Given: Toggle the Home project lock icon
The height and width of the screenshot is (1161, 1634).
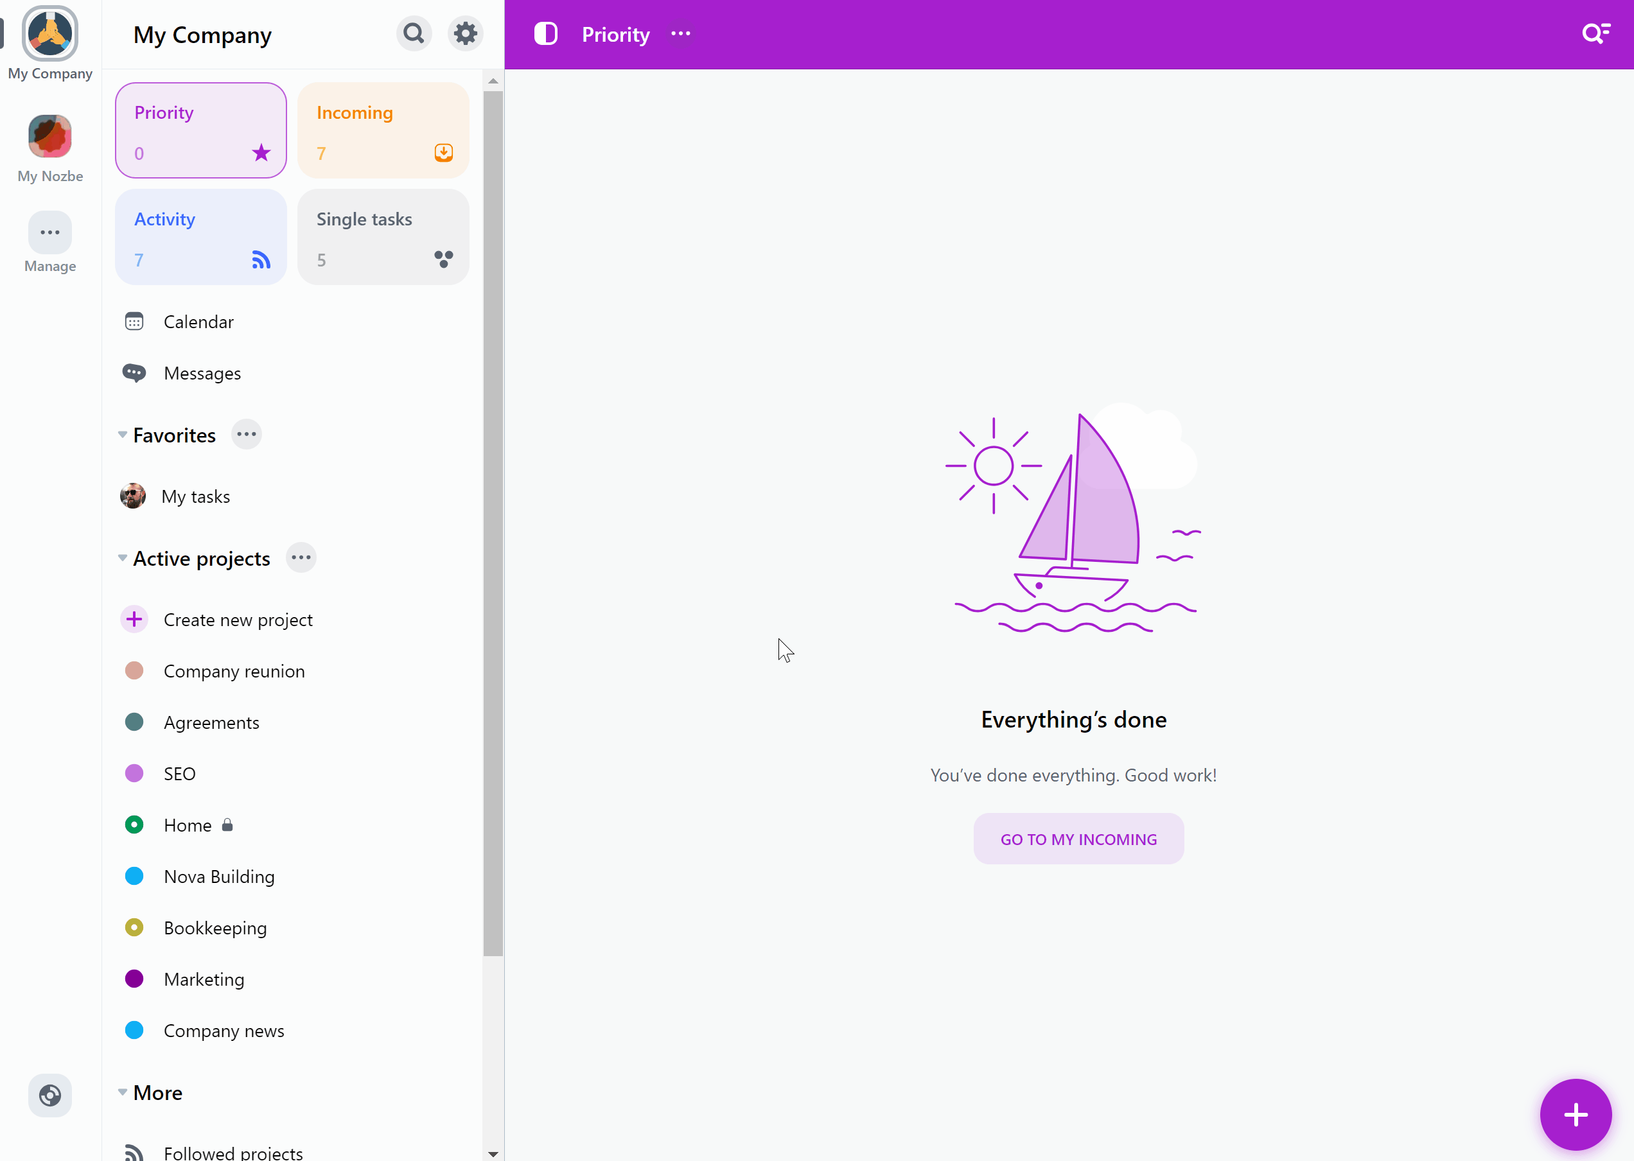Looking at the screenshot, I should pos(226,826).
